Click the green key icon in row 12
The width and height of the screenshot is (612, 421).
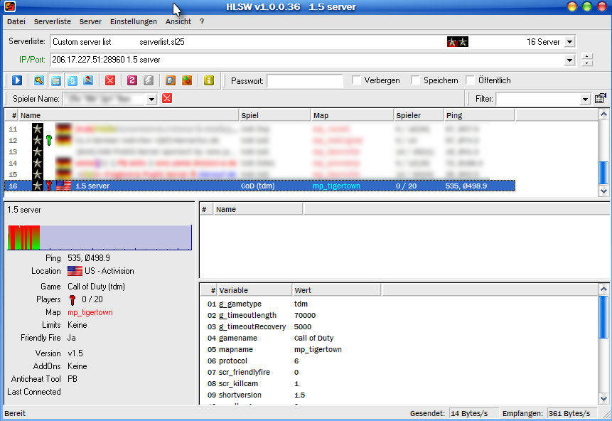point(49,140)
